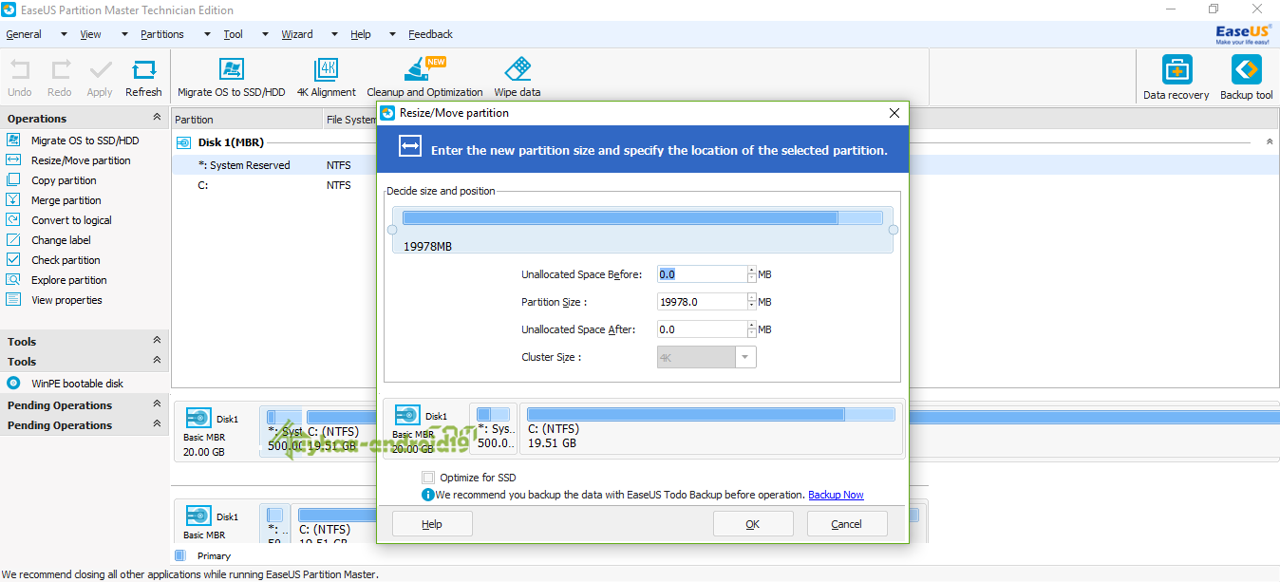Image resolution: width=1280 pixels, height=582 pixels.
Task: Open the Data recovery tool
Action: 1176,78
